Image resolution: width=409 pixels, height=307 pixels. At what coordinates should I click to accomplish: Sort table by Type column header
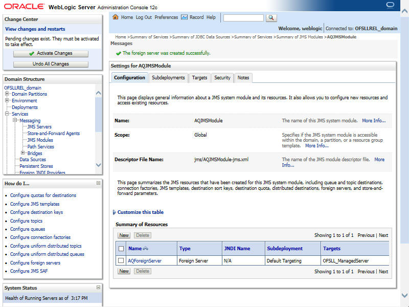[185, 249]
